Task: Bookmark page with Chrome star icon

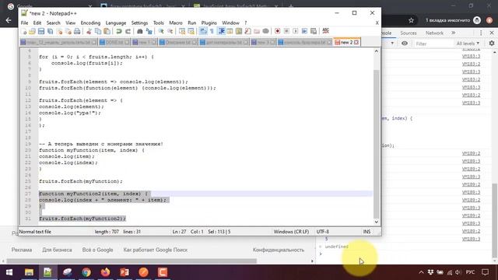Action: click(x=411, y=20)
